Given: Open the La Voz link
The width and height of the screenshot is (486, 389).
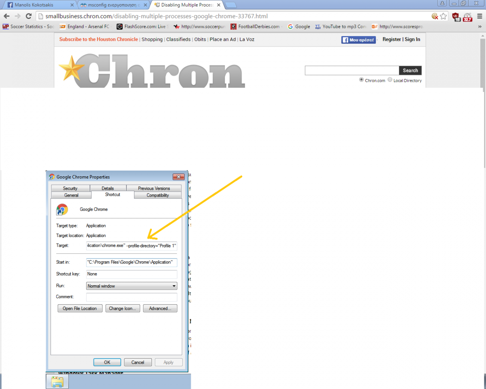Looking at the screenshot, I should pos(247,39).
